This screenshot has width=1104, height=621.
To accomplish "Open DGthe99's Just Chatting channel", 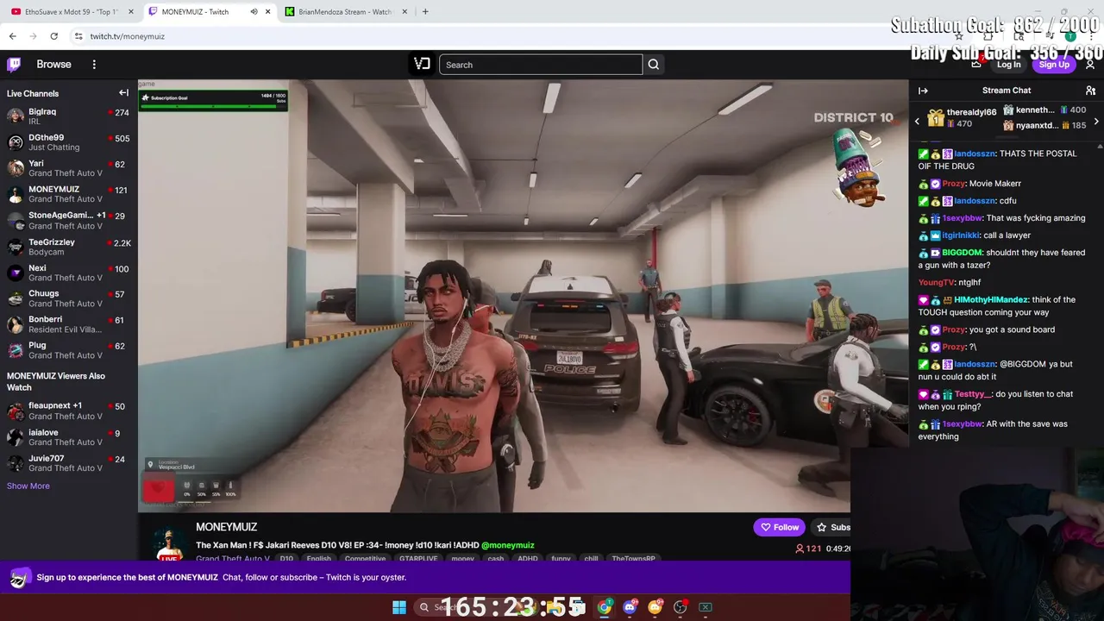I will 68,142.
